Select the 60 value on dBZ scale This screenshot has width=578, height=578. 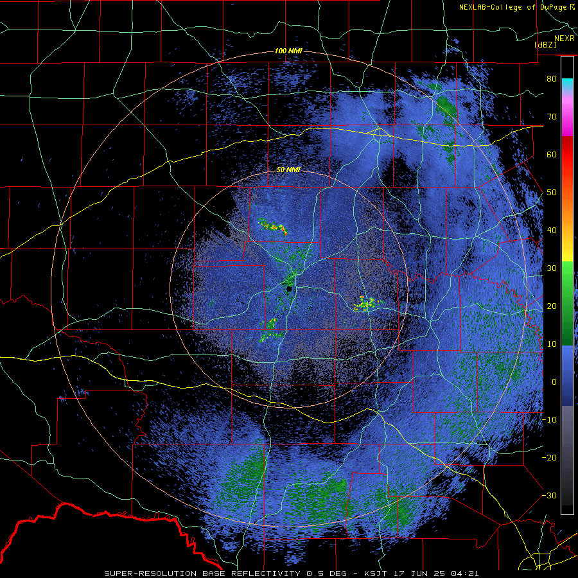552,154
